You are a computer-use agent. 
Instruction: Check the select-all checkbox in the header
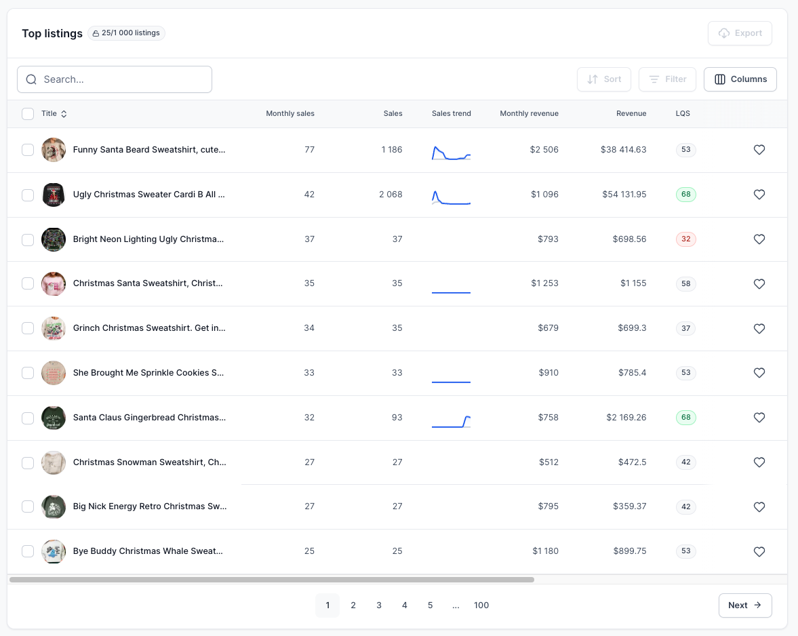[x=28, y=113]
